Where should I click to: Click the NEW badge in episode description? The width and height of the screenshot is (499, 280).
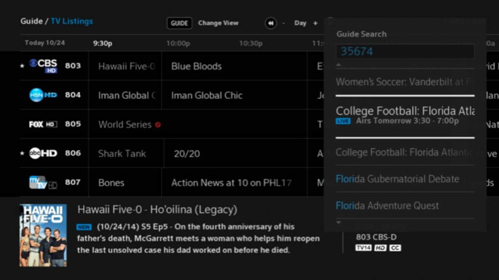point(84,227)
